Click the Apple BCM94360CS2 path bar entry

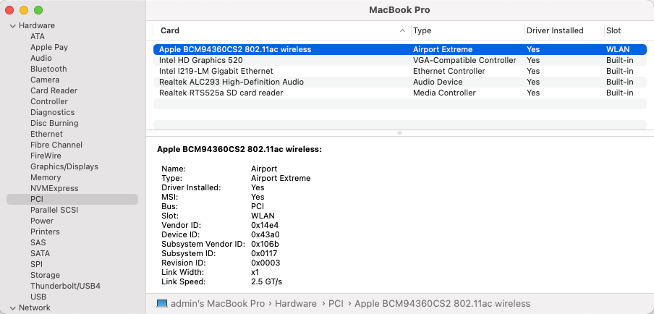click(x=442, y=304)
